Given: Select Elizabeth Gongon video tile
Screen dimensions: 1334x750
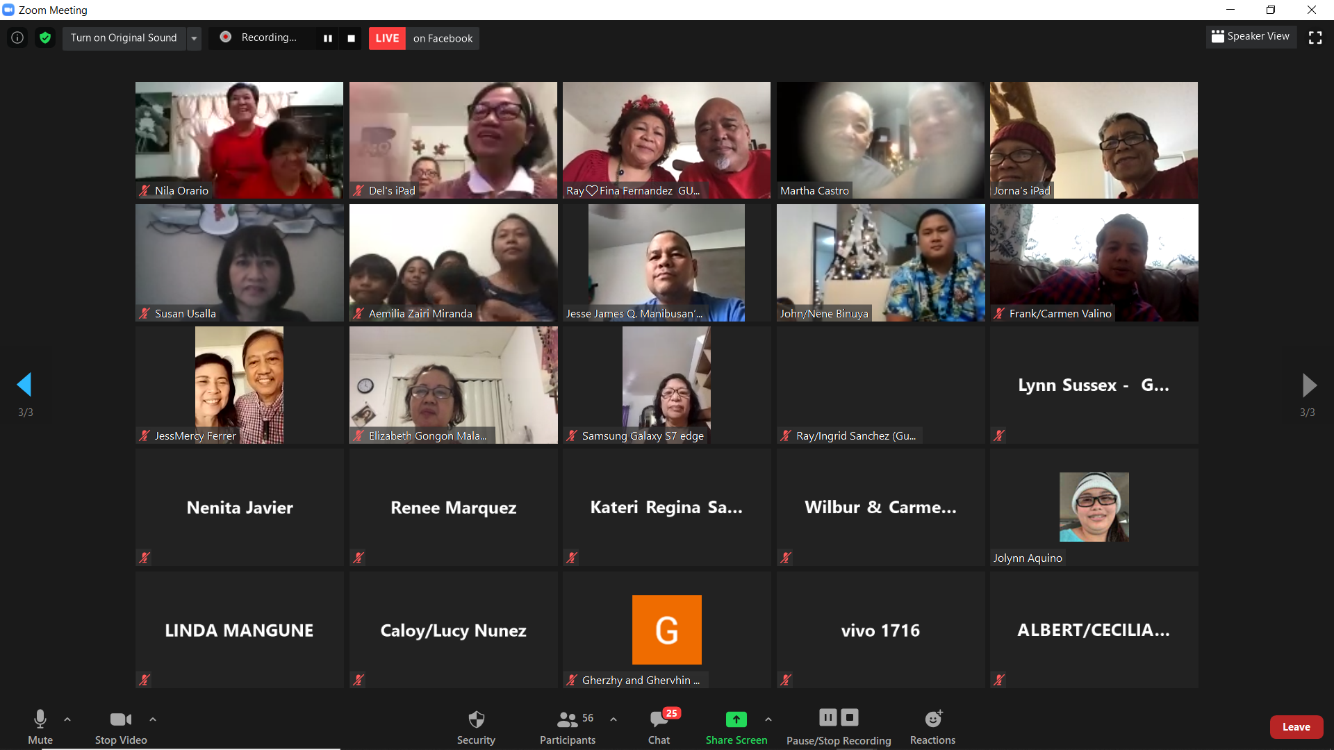Looking at the screenshot, I should 453,385.
